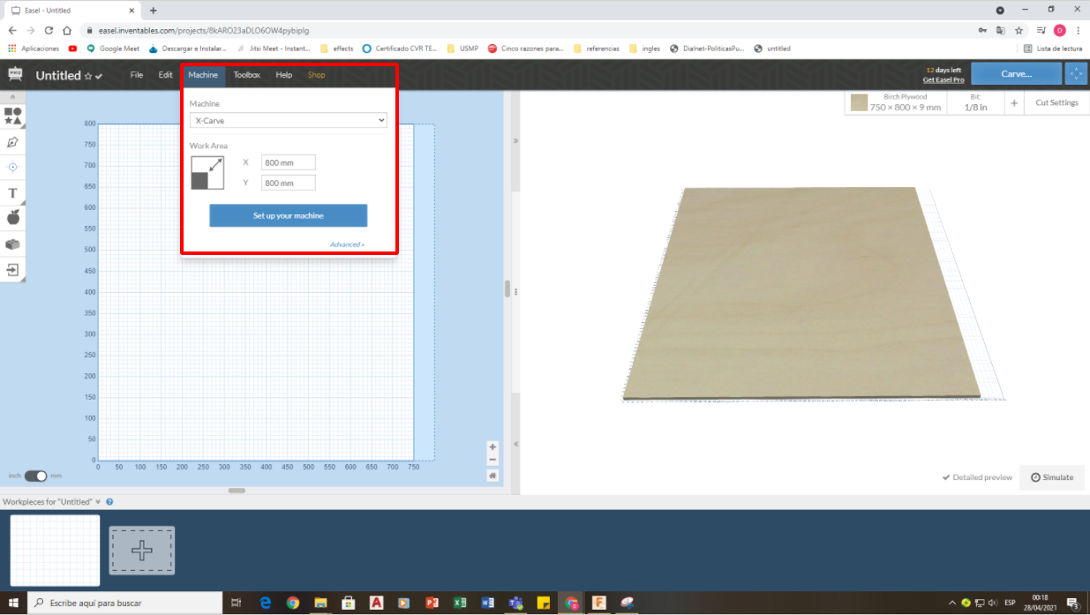
Task: Open the icon library (apple icon)
Action: click(x=12, y=217)
